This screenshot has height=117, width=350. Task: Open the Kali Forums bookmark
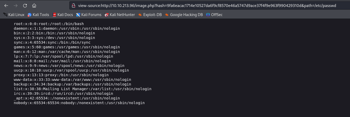89,15
